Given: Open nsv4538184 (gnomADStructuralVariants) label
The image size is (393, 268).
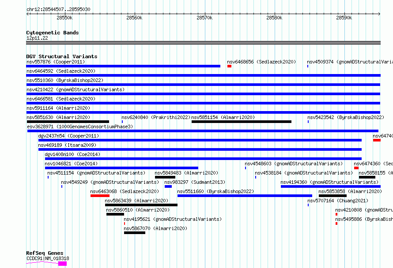Looking at the screenshot, I should tap(304, 173).
